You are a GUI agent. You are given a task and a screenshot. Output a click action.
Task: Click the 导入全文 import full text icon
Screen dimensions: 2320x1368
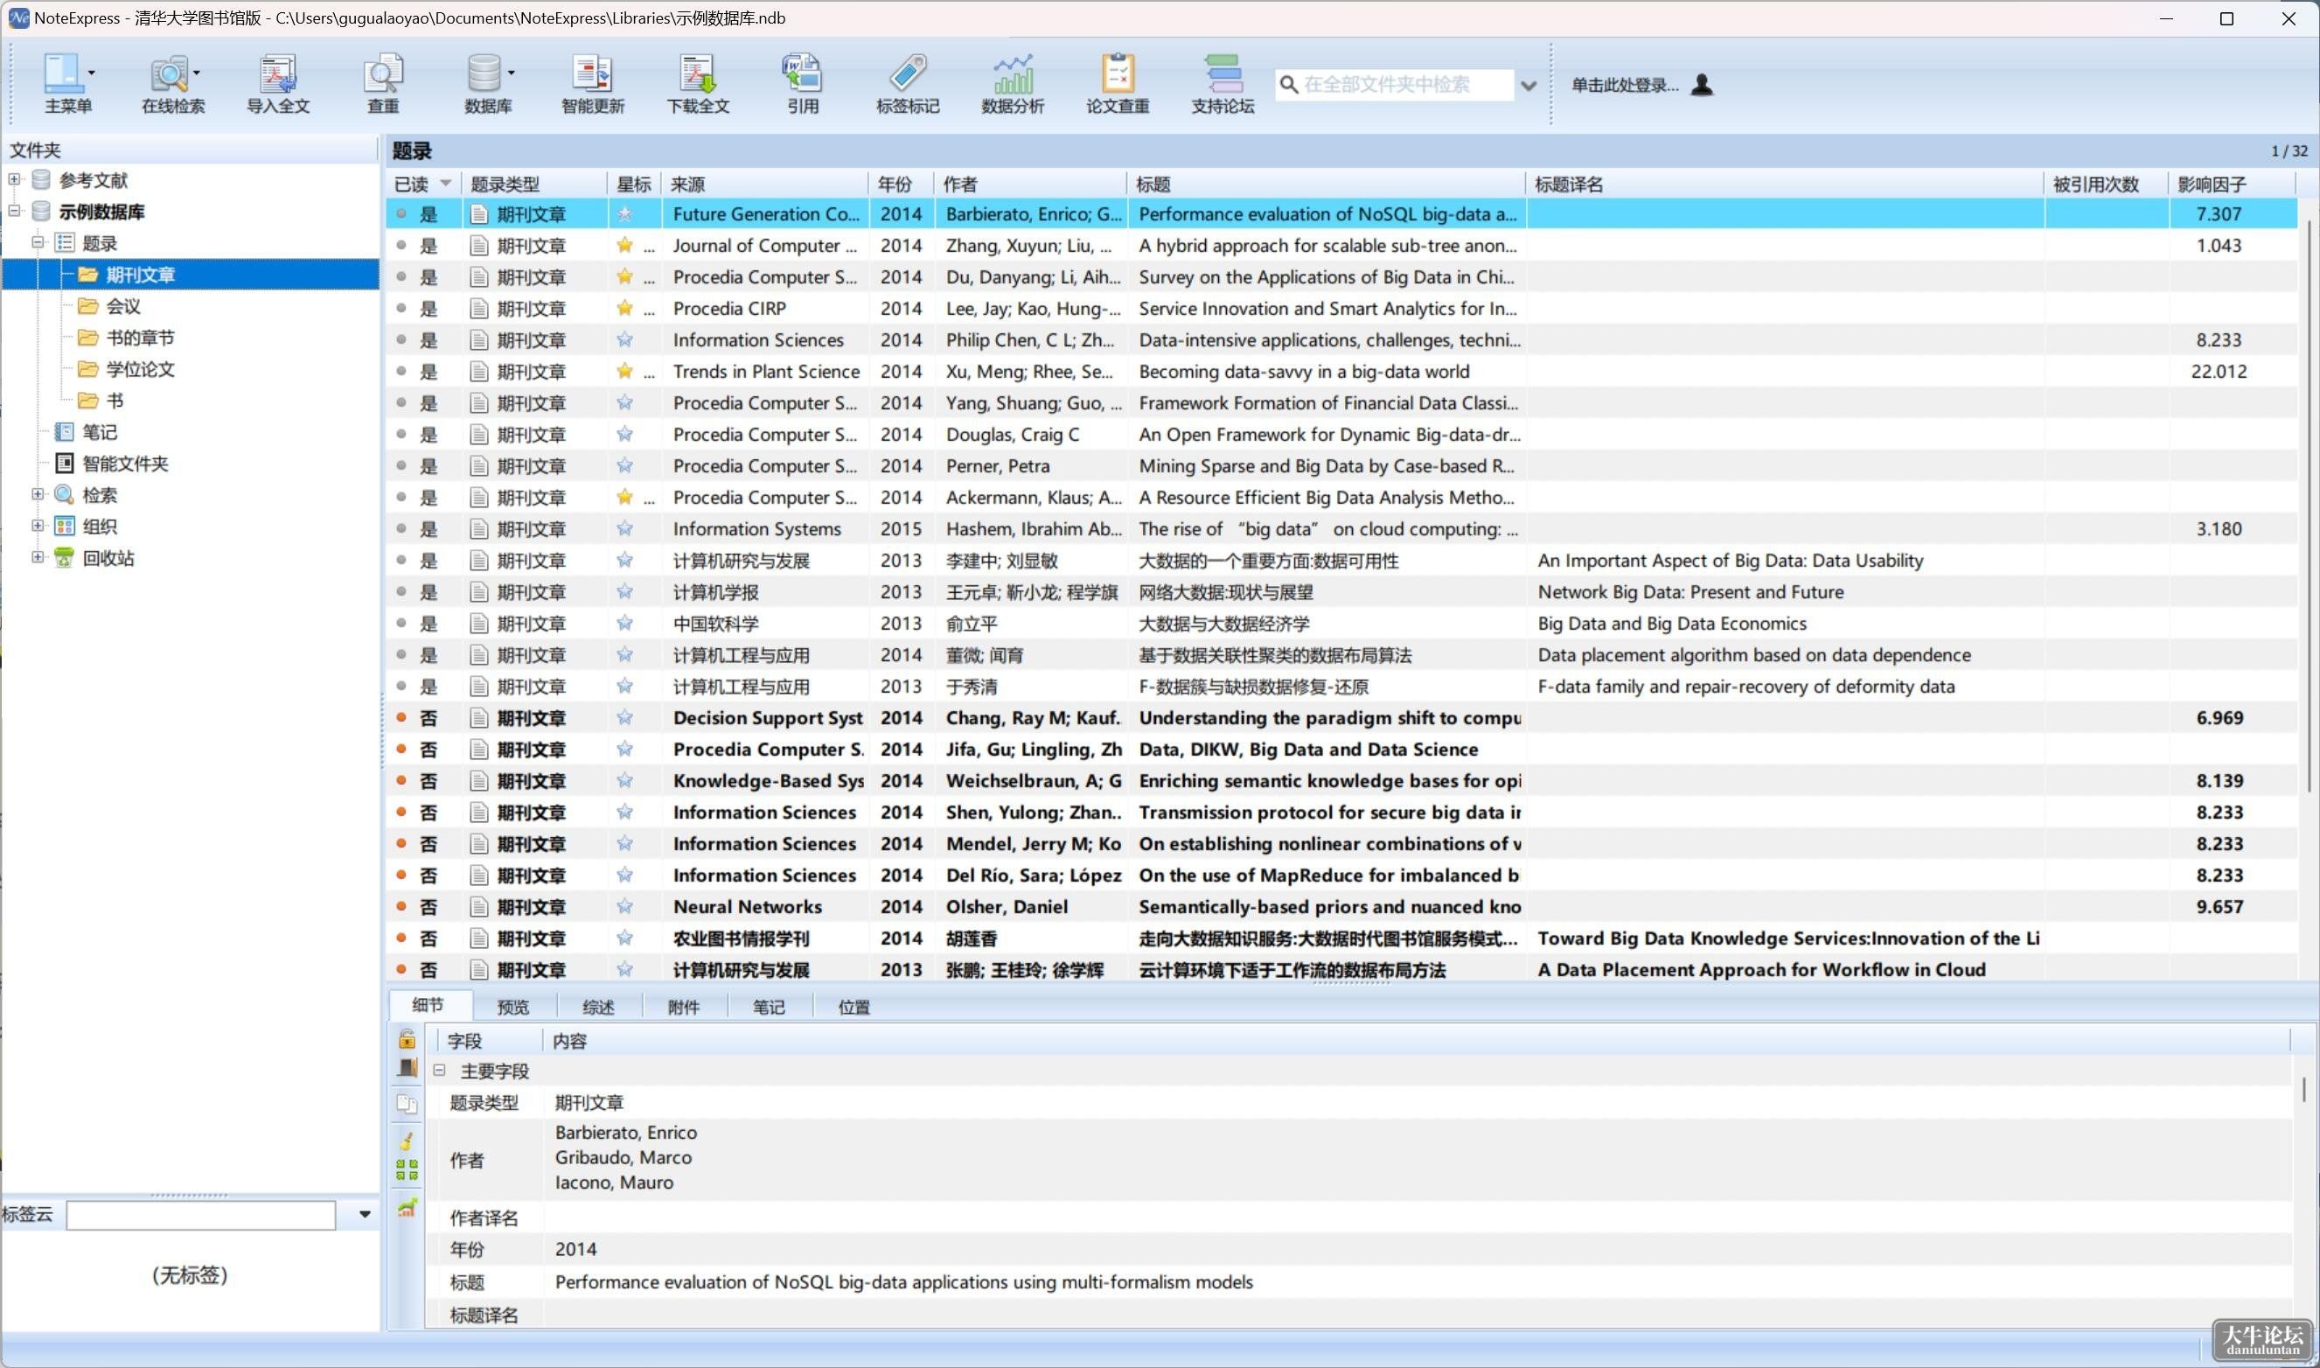click(x=277, y=84)
